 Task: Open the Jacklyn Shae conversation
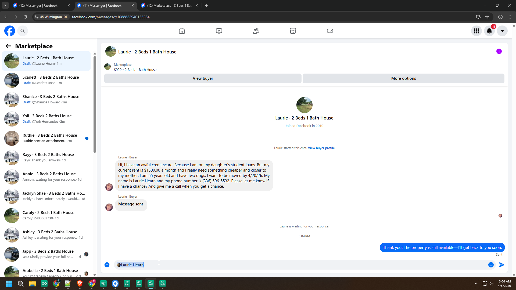(46, 196)
